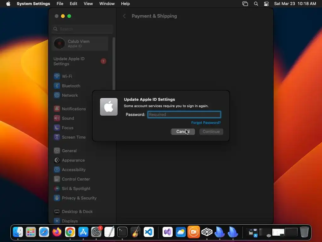Click the sidebar scrollbar
Viewport: 322px width, 242px height.
tap(114, 64)
